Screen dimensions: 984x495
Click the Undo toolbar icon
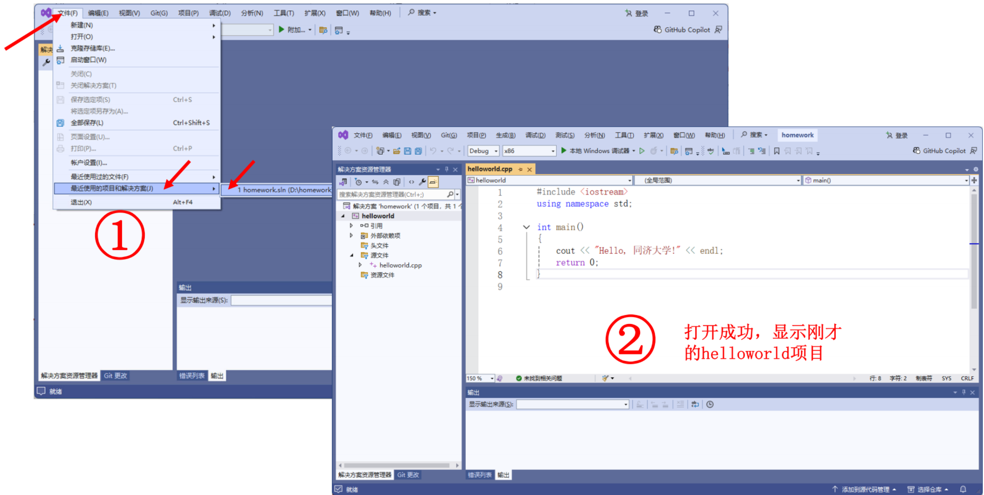433,151
